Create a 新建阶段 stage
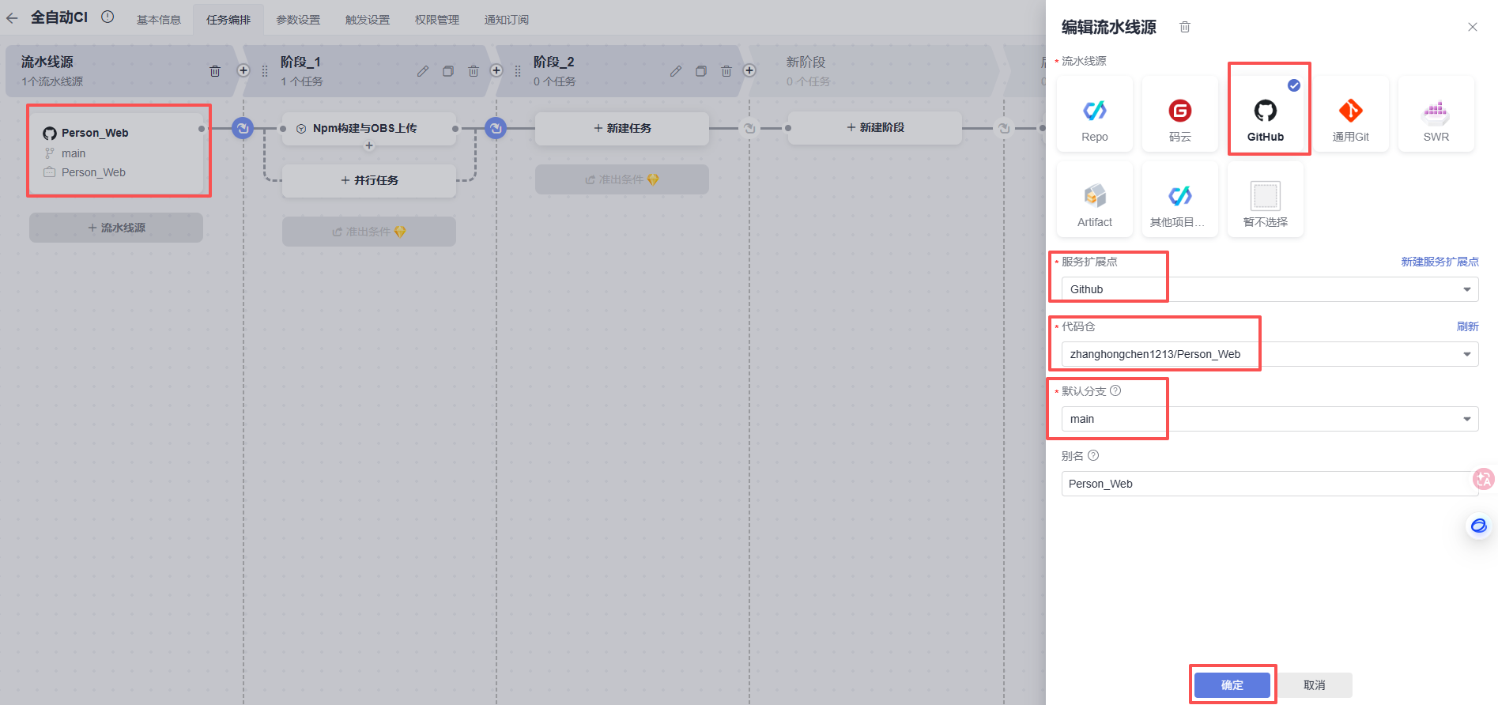Screen dimensions: 1498x705 875,127
